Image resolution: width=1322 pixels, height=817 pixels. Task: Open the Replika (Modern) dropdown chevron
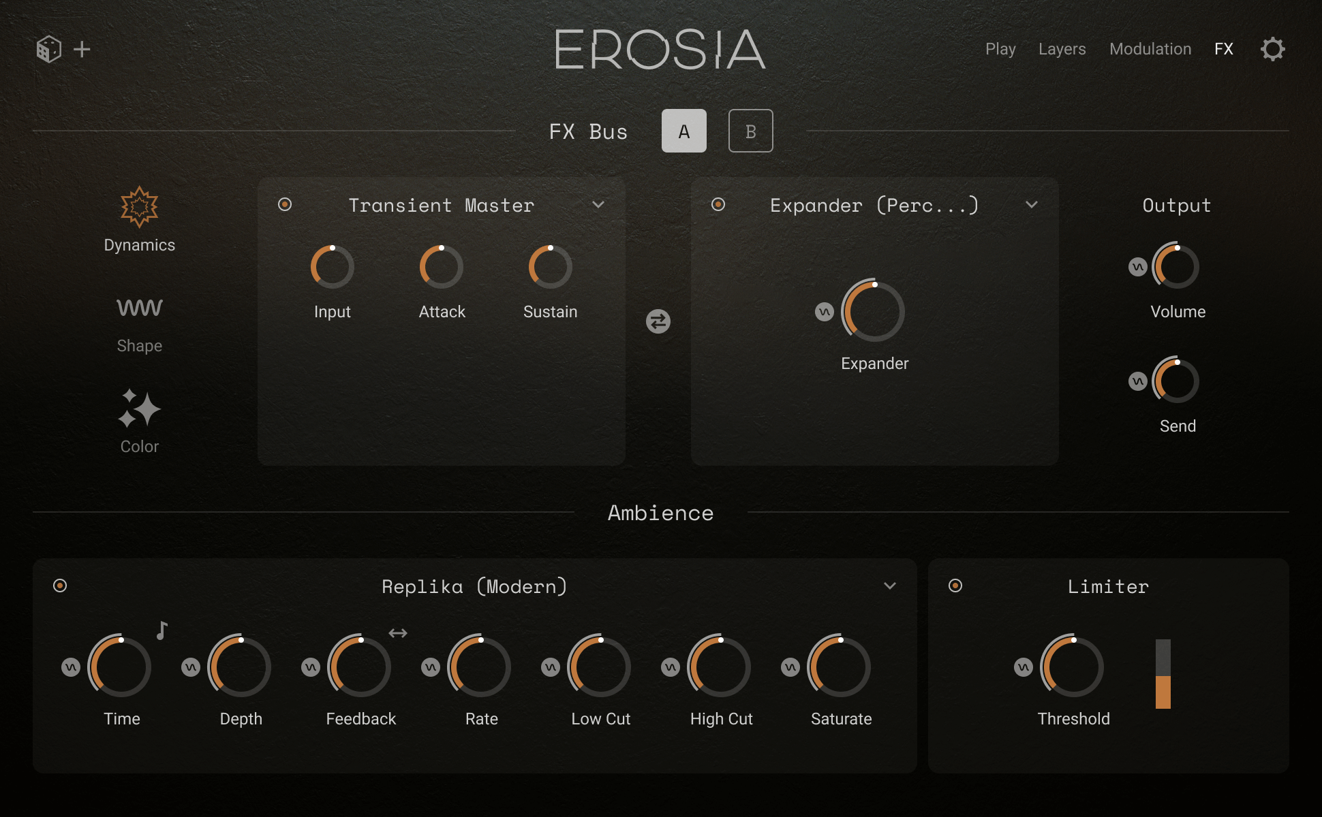(890, 586)
